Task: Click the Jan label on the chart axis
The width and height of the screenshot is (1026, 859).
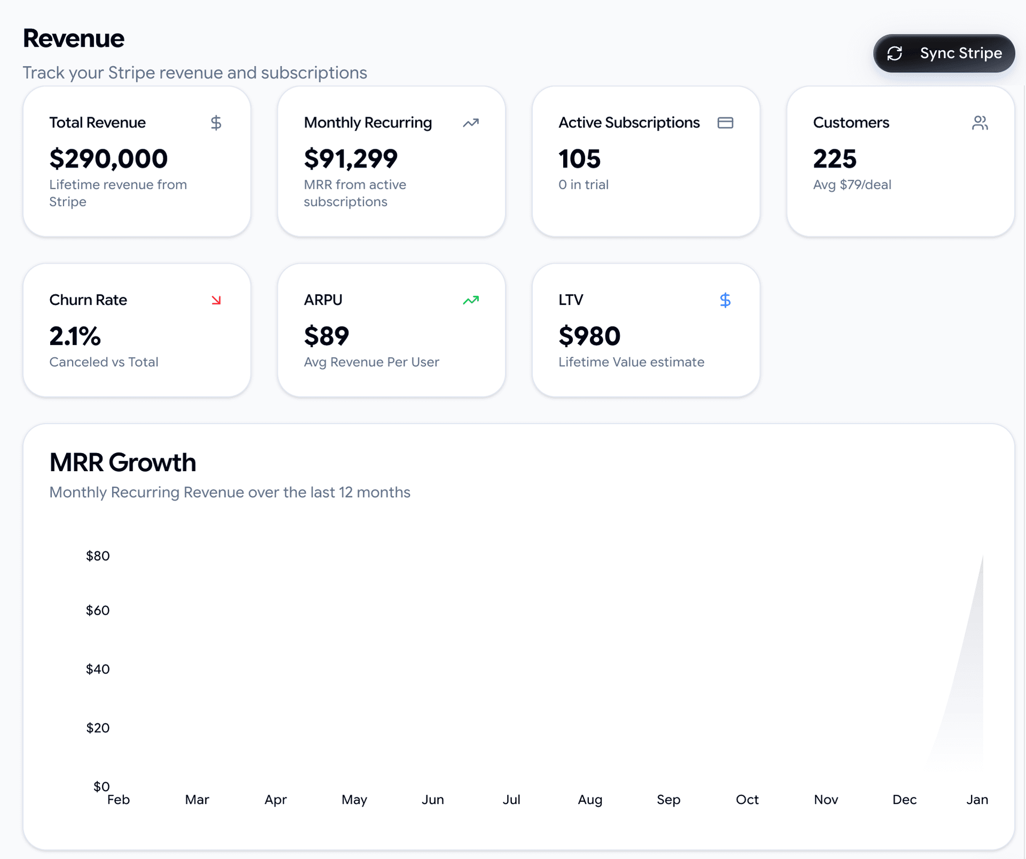Action: tap(977, 799)
